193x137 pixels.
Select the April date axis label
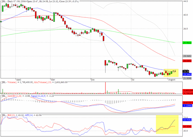point(19,80)
